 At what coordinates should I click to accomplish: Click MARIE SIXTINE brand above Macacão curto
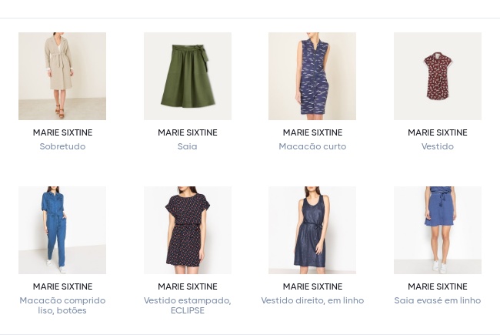click(312, 132)
